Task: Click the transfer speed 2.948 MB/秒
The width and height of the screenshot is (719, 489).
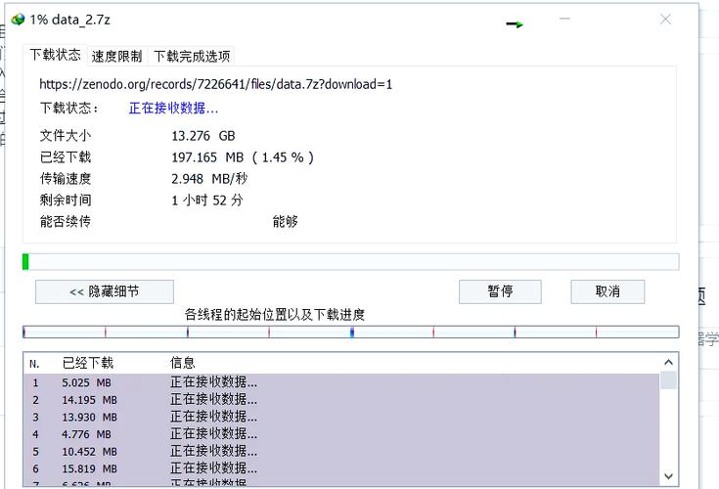Action: coord(209,179)
